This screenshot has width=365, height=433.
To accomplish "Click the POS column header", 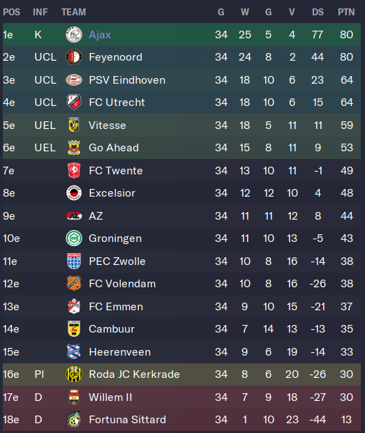I will click(12, 12).
